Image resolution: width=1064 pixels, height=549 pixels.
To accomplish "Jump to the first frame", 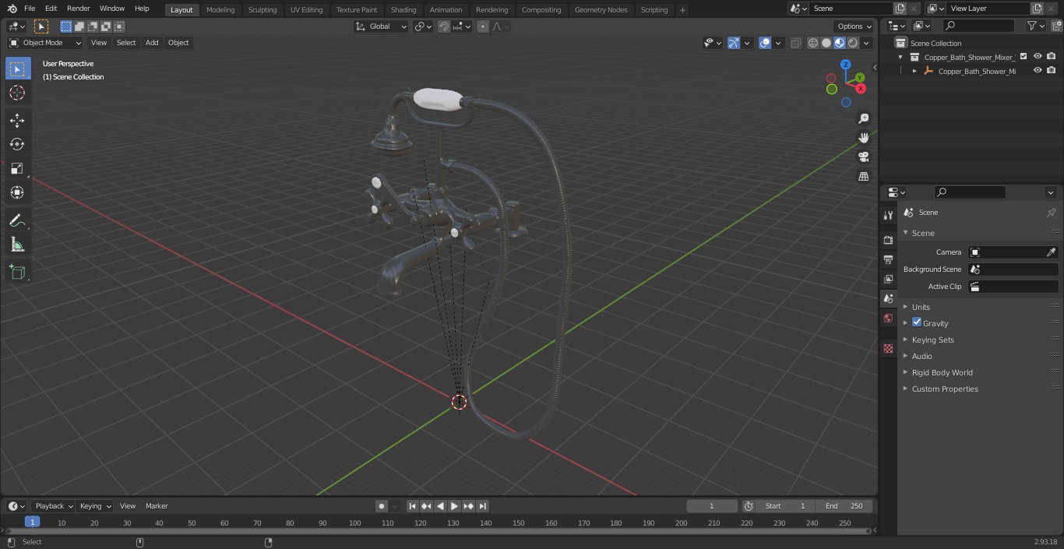I will pyautogui.click(x=413, y=506).
